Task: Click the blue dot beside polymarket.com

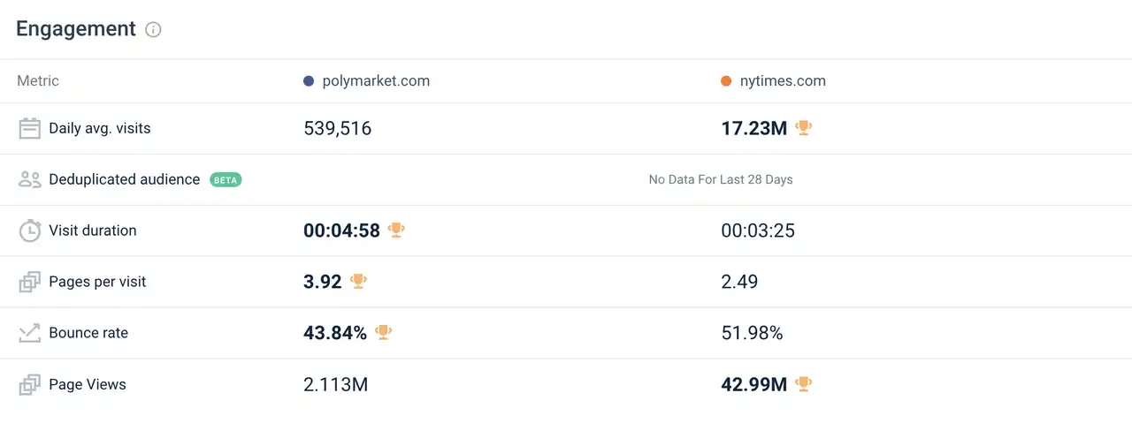Action: (x=309, y=81)
